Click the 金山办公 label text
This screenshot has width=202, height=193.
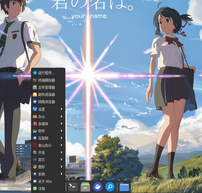[x=45, y=145]
